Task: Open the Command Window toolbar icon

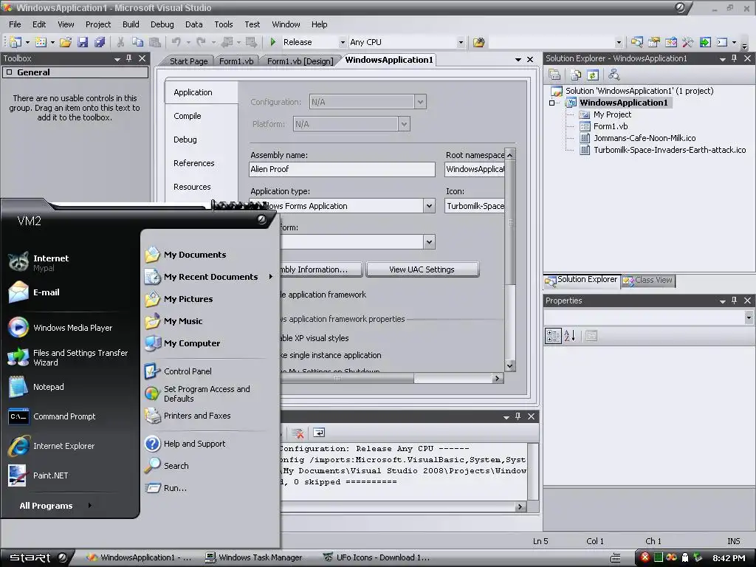Action: point(722,42)
